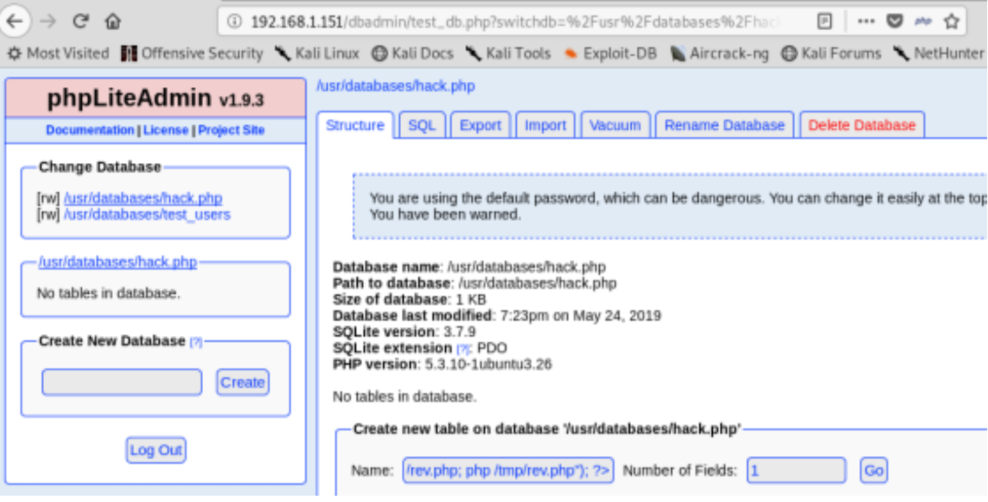Open the Documentation link

(x=90, y=130)
